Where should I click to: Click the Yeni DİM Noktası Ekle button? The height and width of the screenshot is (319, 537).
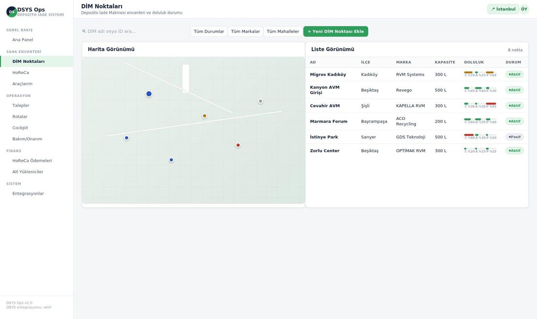pyautogui.click(x=336, y=31)
